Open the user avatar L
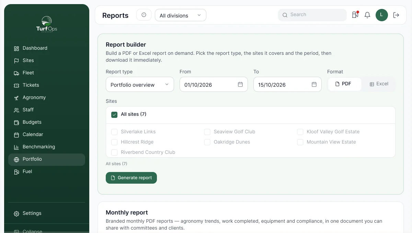 pyautogui.click(x=382, y=15)
